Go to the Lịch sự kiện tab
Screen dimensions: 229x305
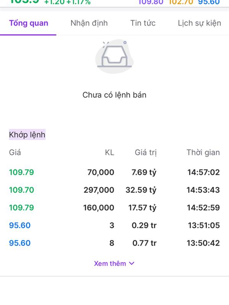tap(199, 23)
